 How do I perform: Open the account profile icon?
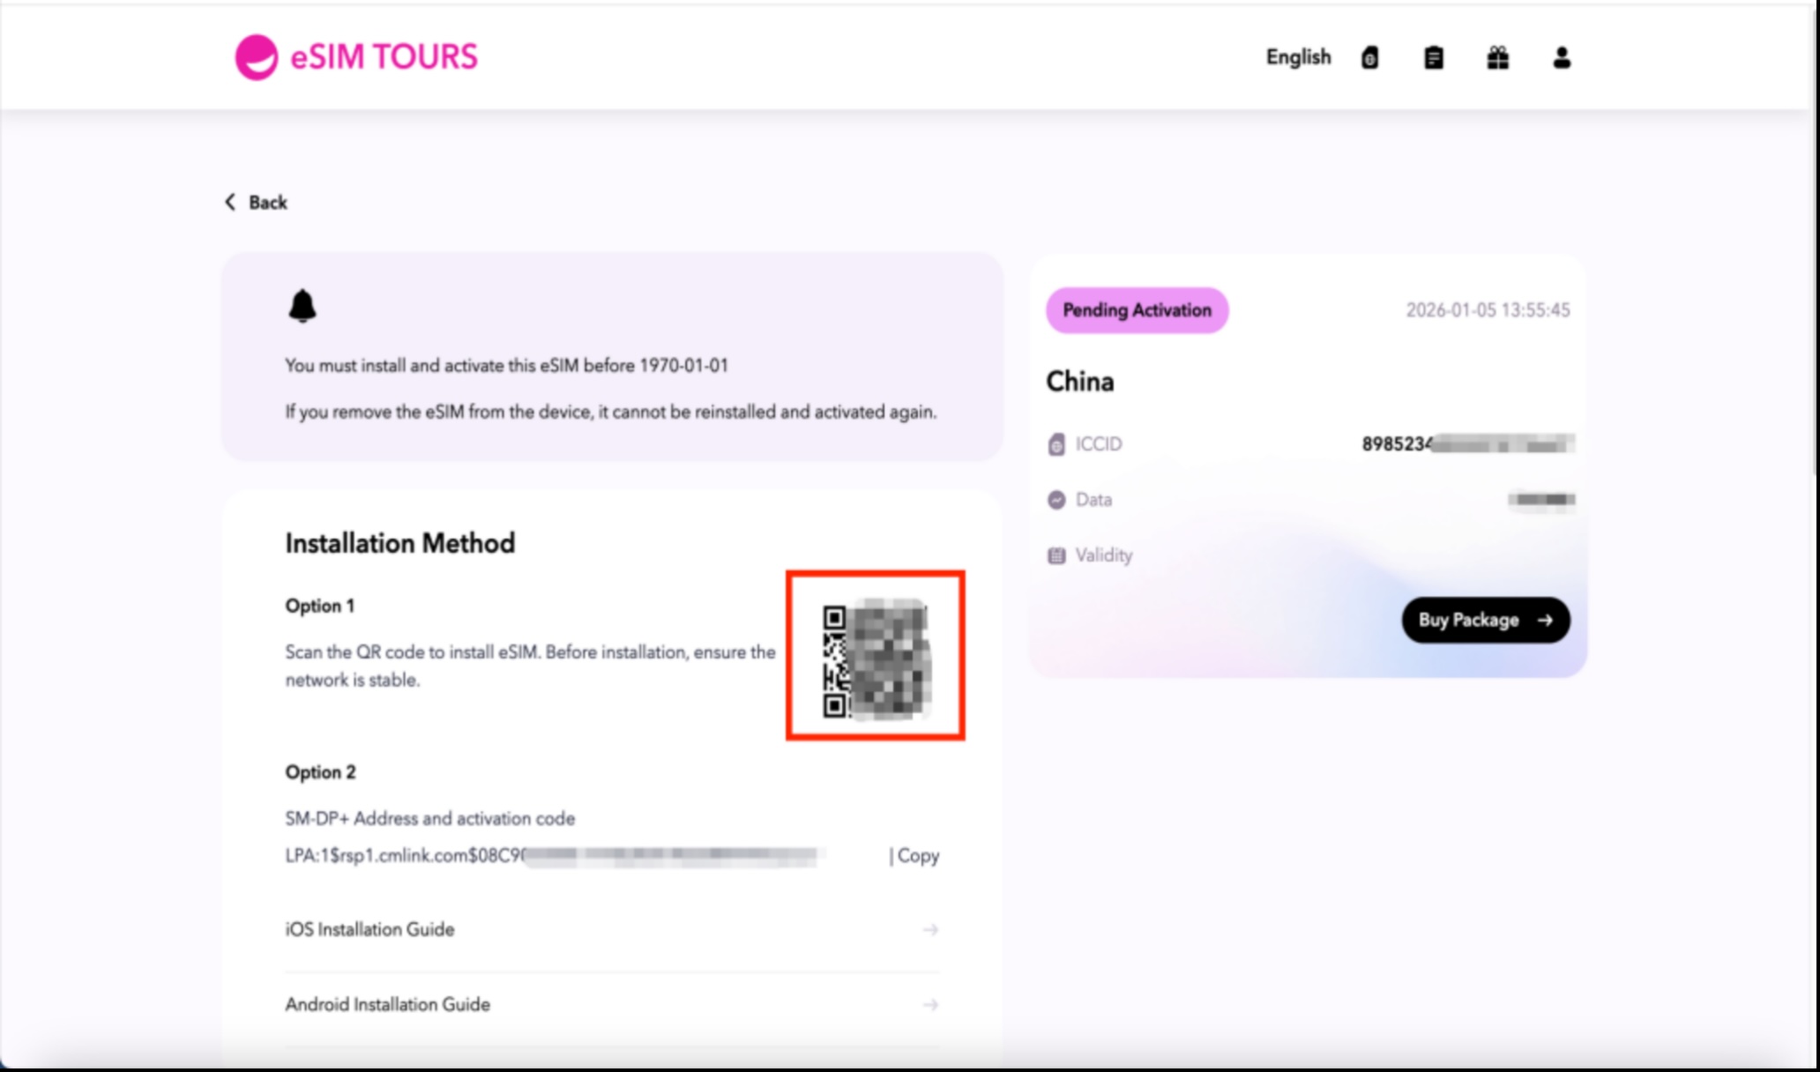1561,57
